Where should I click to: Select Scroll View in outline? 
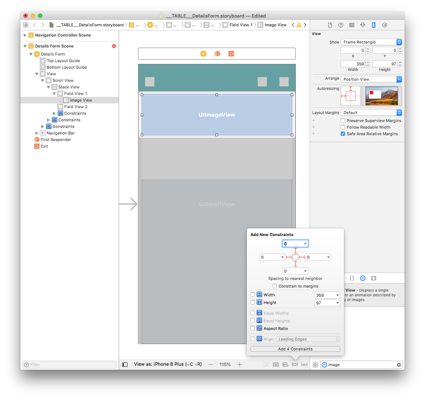[x=63, y=80]
